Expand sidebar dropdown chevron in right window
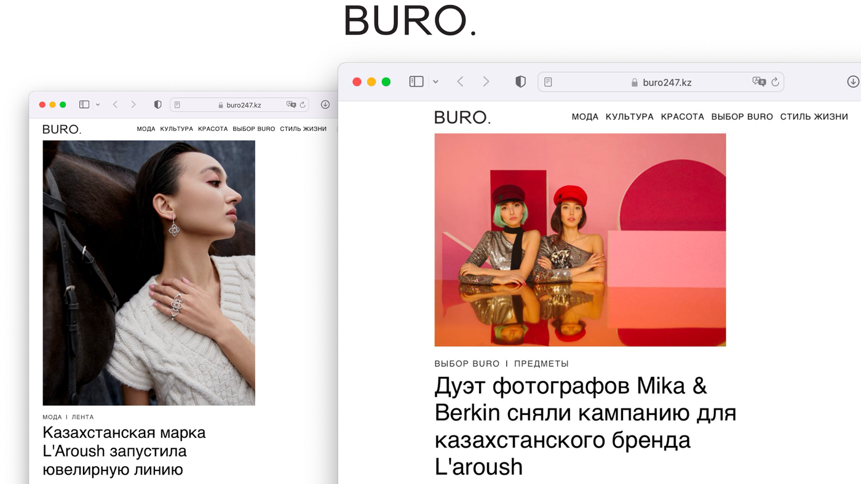 click(x=435, y=82)
